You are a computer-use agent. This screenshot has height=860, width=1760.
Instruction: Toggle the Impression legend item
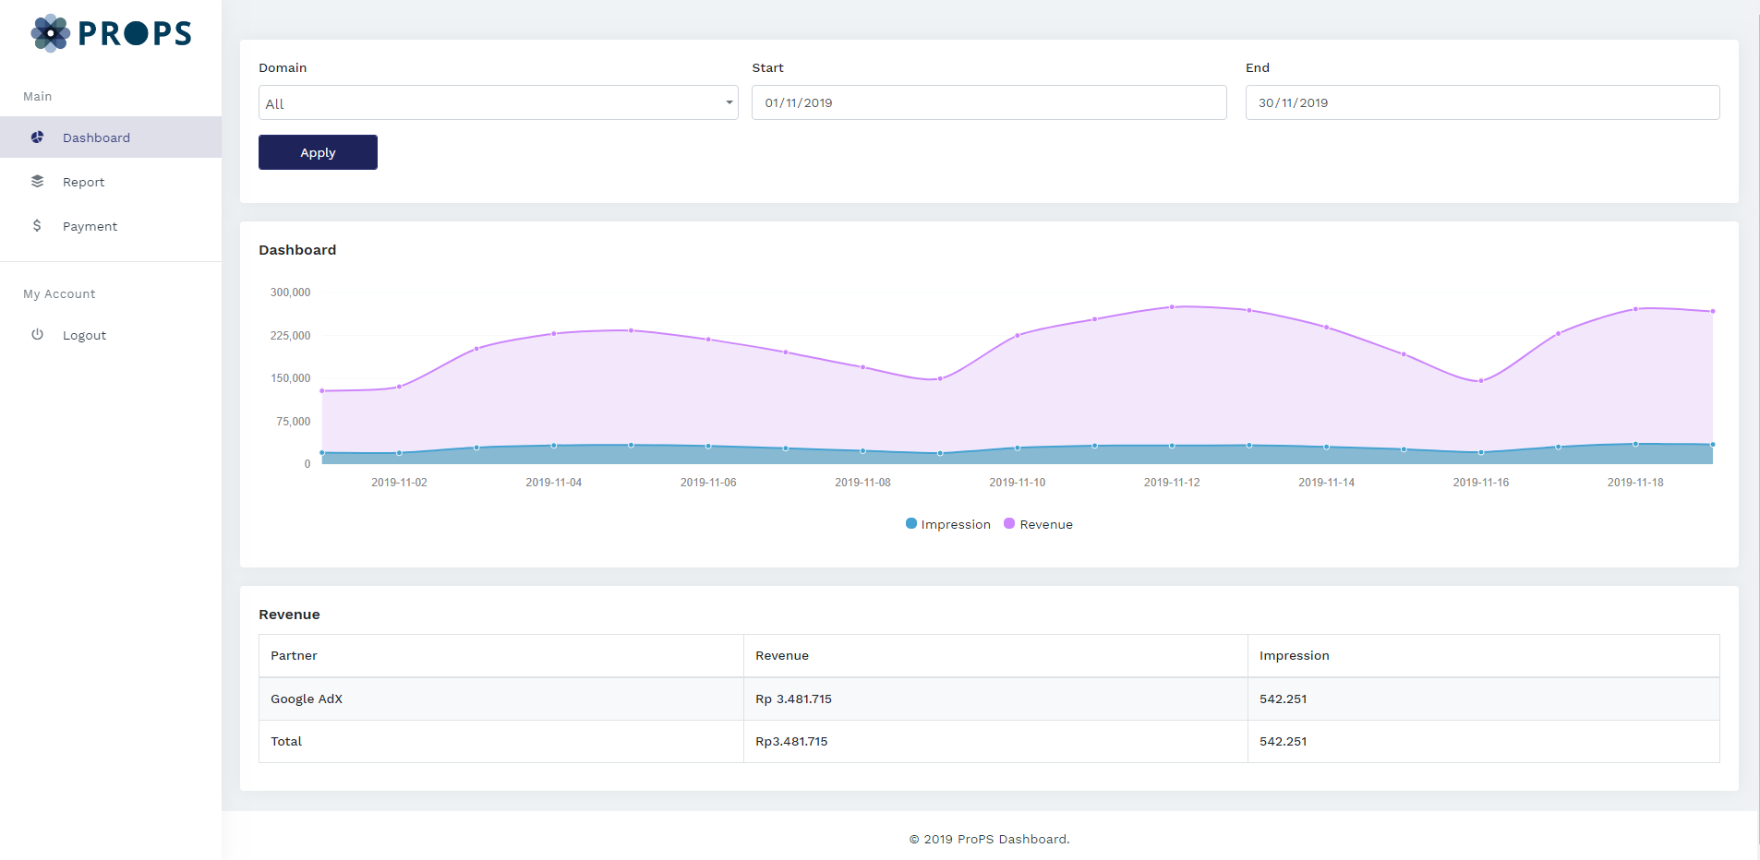pos(948,524)
